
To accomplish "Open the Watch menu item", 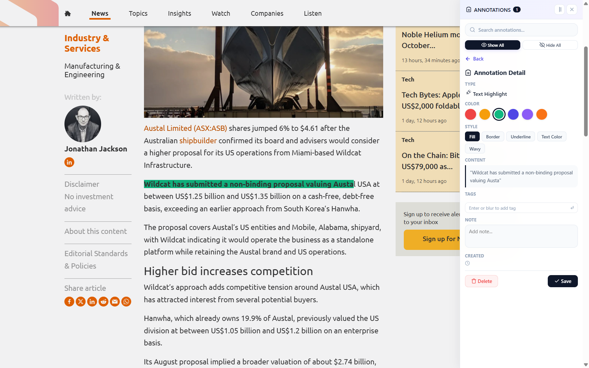I will (x=221, y=13).
